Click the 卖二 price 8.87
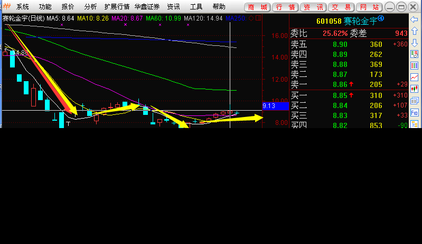This screenshot has height=244, width=422. 340,74
